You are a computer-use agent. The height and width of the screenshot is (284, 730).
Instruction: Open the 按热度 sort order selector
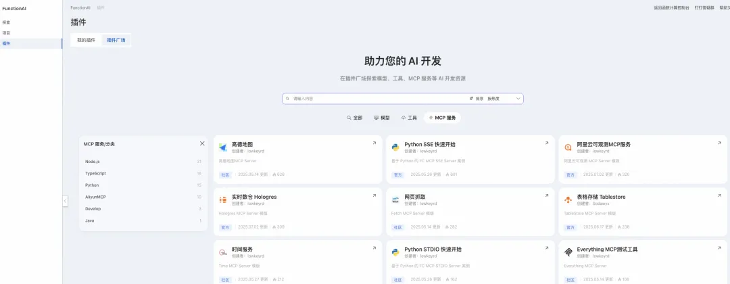504,99
